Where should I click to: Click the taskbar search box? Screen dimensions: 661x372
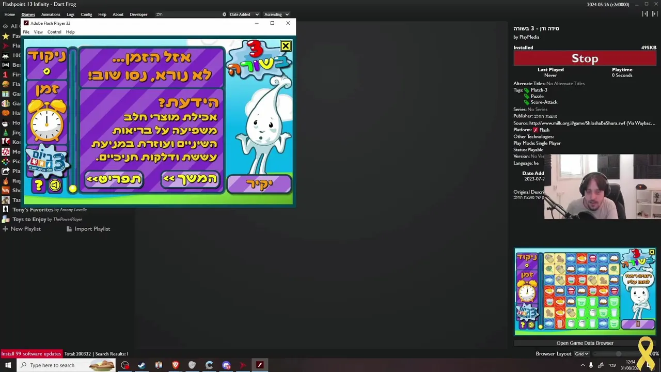[x=66, y=365]
